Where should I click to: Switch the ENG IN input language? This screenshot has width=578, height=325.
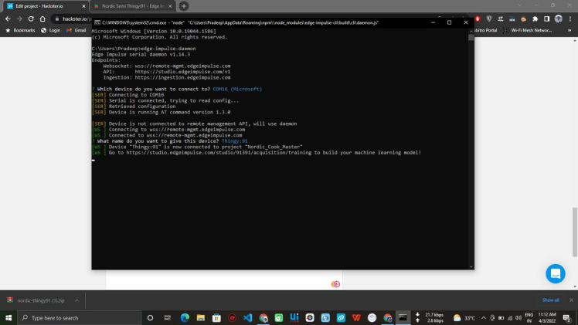coord(529,317)
